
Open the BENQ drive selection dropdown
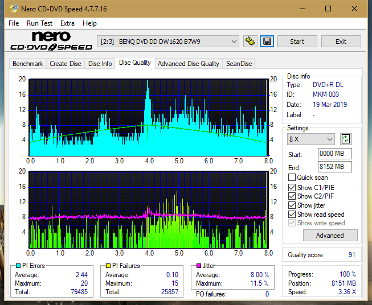(x=168, y=42)
